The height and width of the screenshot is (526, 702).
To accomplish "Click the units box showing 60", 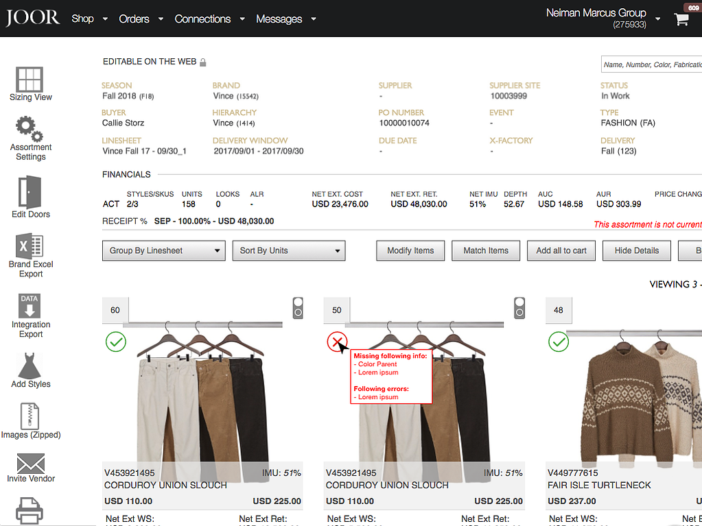I will click(x=115, y=310).
